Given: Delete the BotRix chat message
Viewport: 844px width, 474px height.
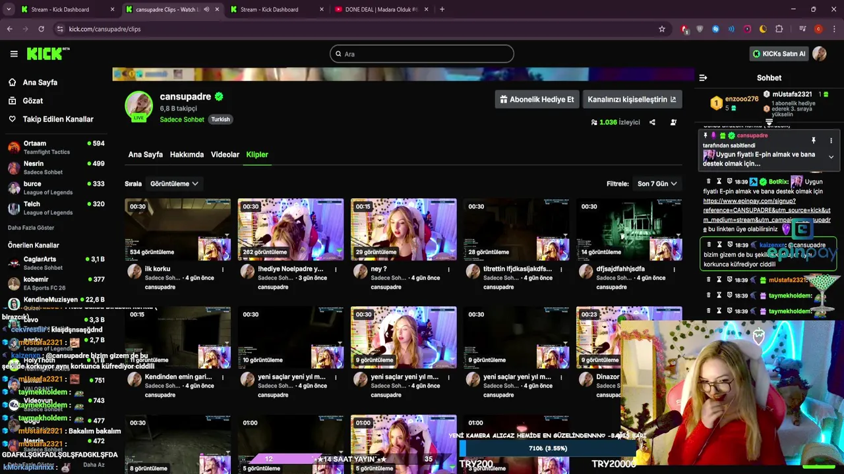Looking at the screenshot, I should point(709,181).
